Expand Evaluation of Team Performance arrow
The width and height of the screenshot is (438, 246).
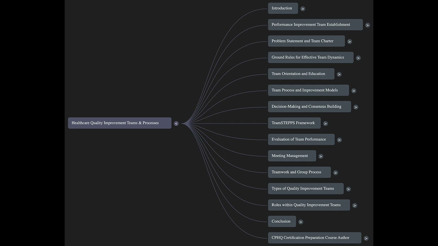(339, 140)
